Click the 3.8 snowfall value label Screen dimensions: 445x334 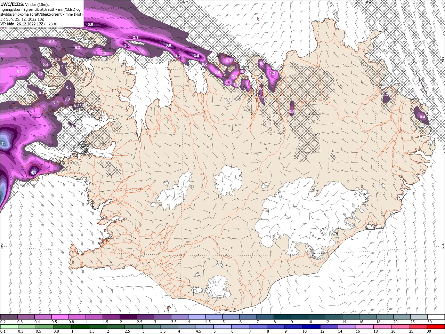pyautogui.click(x=168, y=45)
